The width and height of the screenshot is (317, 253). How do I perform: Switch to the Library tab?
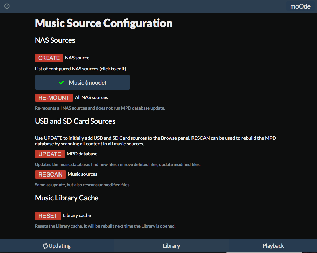[x=171, y=246]
